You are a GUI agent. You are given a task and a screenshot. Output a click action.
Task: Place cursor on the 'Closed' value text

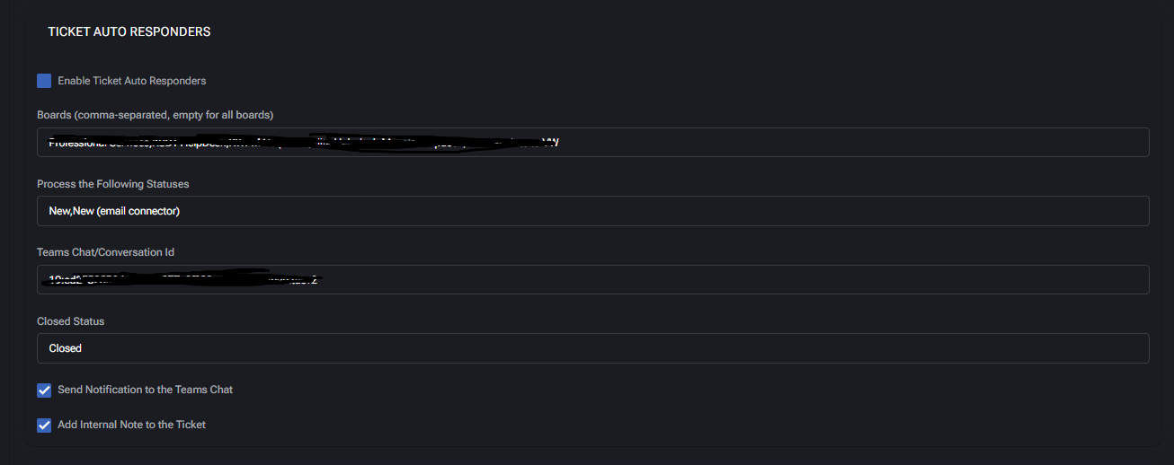tap(66, 348)
